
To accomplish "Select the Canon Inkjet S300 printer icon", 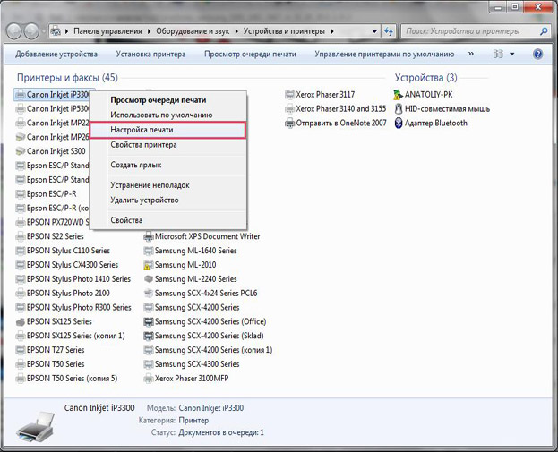I will tap(21, 151).
